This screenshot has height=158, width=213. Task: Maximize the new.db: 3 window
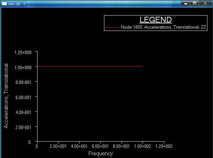[194, 3]
